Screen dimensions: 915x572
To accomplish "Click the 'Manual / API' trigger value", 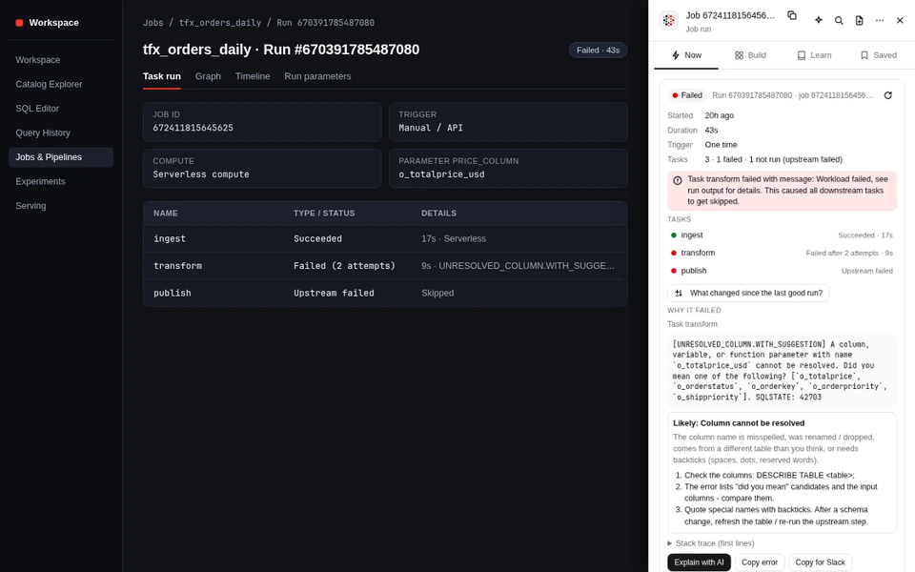I will click(431, 128).
